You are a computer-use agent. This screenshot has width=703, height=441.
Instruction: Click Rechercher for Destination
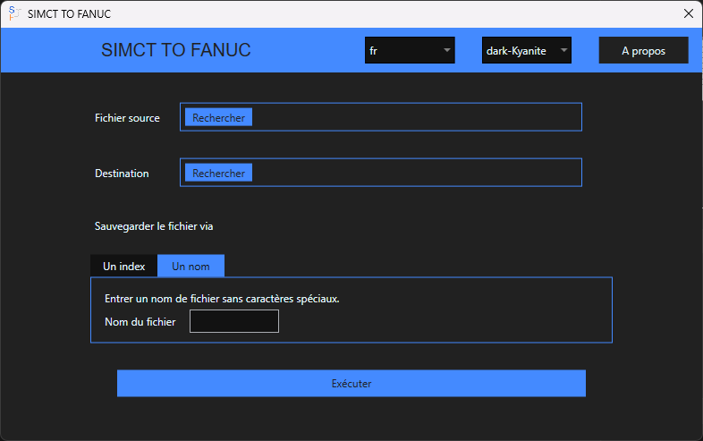click(219, 173)
